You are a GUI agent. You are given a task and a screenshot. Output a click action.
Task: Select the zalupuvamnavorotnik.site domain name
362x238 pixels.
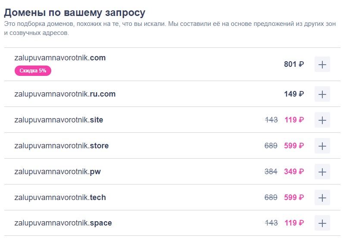coord(59,120)
